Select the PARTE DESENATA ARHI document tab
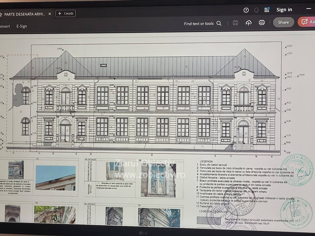Screen dimensions: 315x236 (24, 14)
